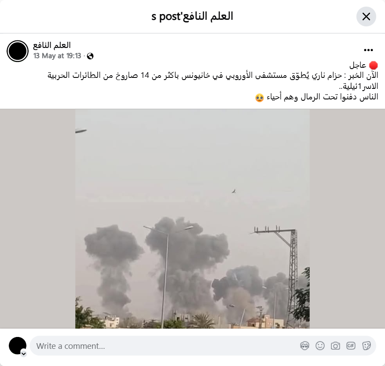Close the post dialog with the X button
This screenshot has height=366, width=385.
click(366, 16)
